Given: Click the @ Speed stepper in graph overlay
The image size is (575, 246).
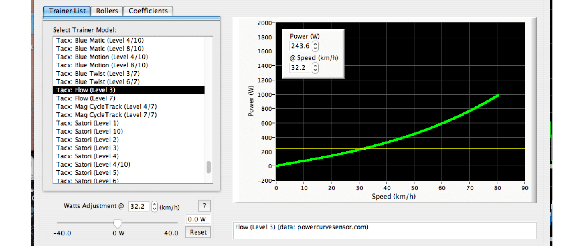Looking at the screenshot, I should (x=315, y=68).
